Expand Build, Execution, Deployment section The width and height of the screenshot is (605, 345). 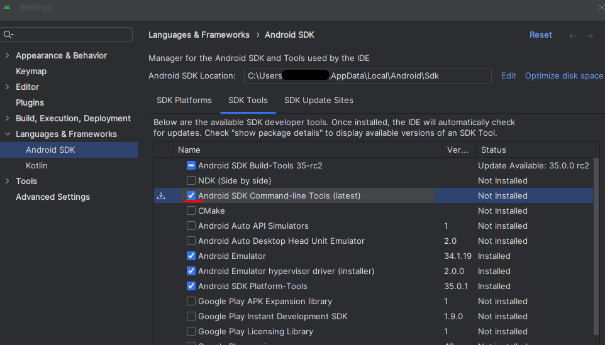click(x=8, y=118)
